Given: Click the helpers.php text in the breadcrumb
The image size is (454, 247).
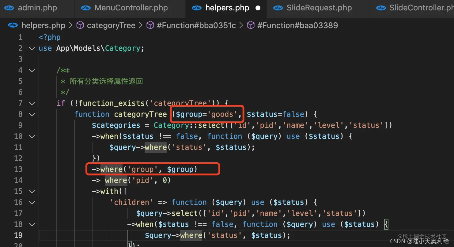Looking at the screenshot, I should pos(44,25).
